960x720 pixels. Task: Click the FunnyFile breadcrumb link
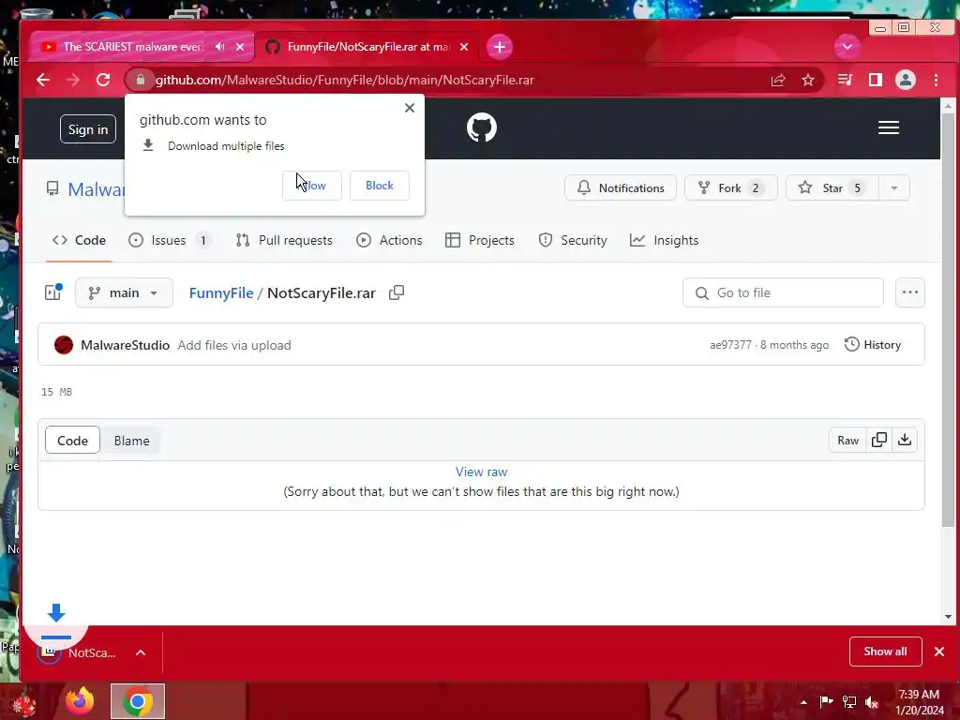221,293
